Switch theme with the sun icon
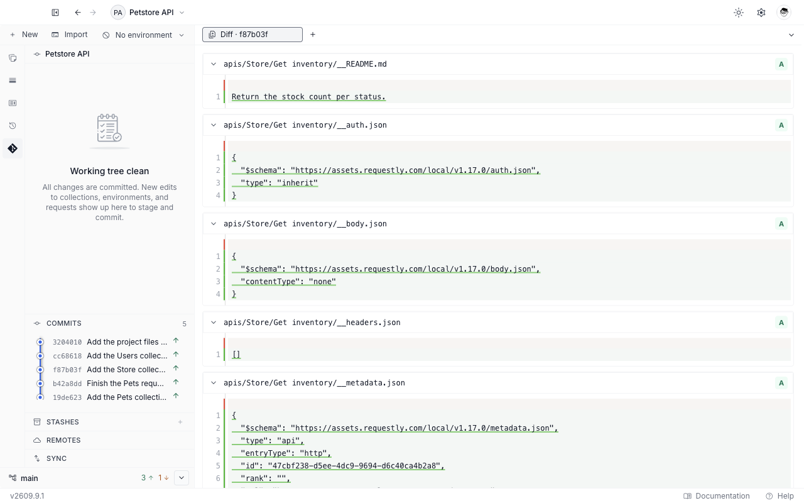 [x=739, y=13]
